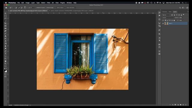Click the foreground color swatch
Screen dimensions: 192x108
coord(5,70)
